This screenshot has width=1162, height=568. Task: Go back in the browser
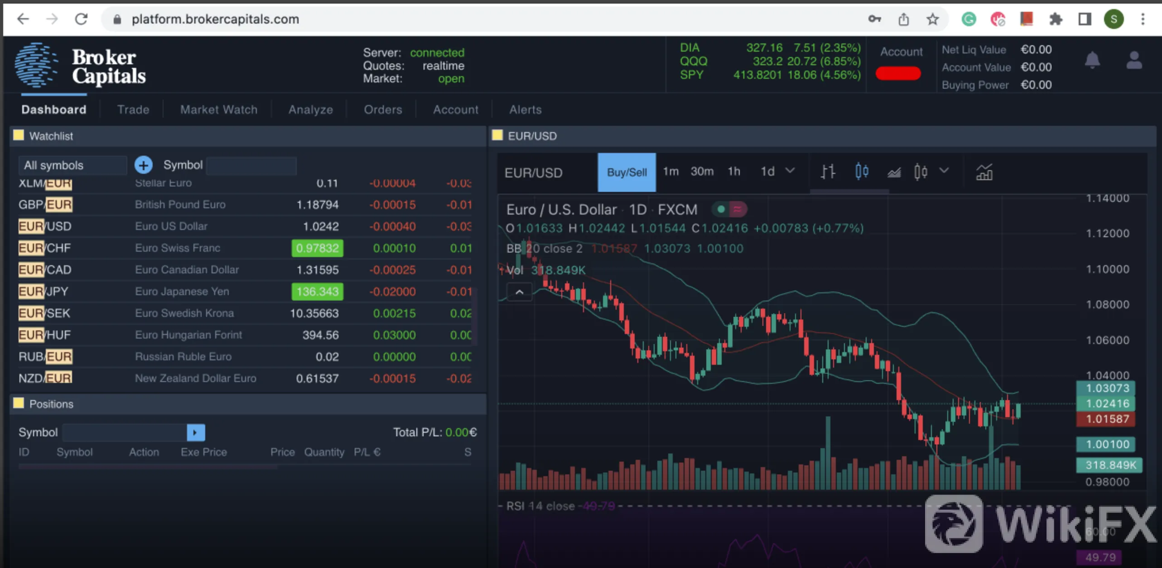click(23, 19)
